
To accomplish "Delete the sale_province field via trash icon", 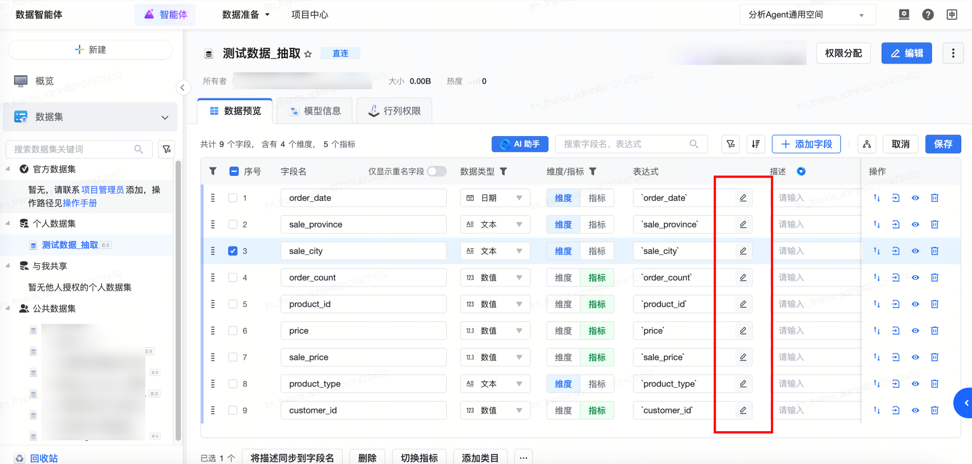I will click(x=934, y=225).
